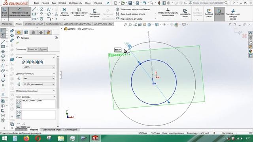253x142 pixels.
Task: Switch to Анимация1 bottom tab
Action: [71, 130]
